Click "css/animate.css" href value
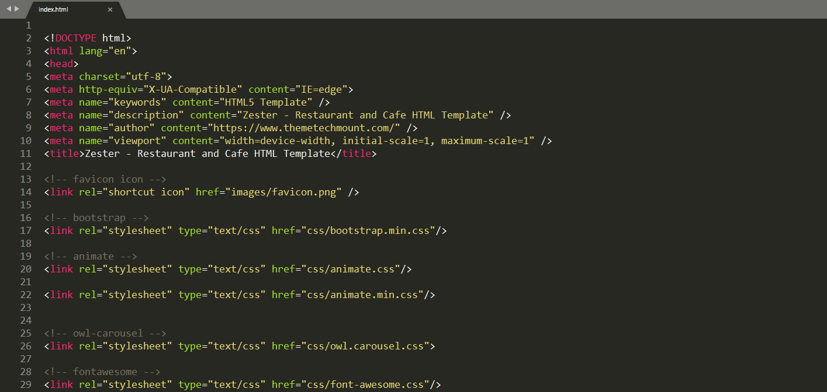The image size is (827, 392). [x=351, y=269]
